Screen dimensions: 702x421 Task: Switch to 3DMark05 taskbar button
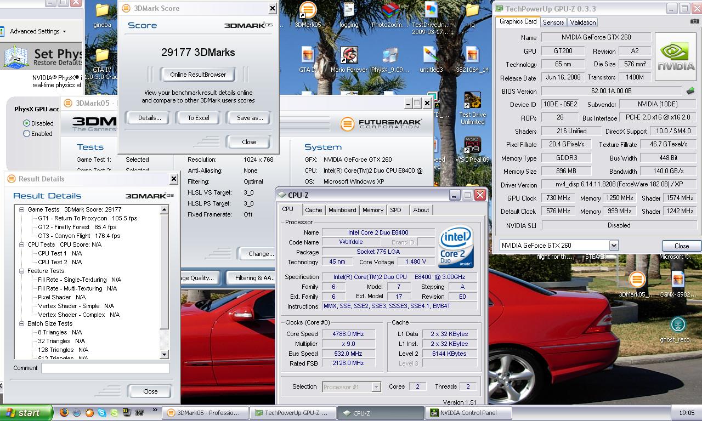click(206, 413)
